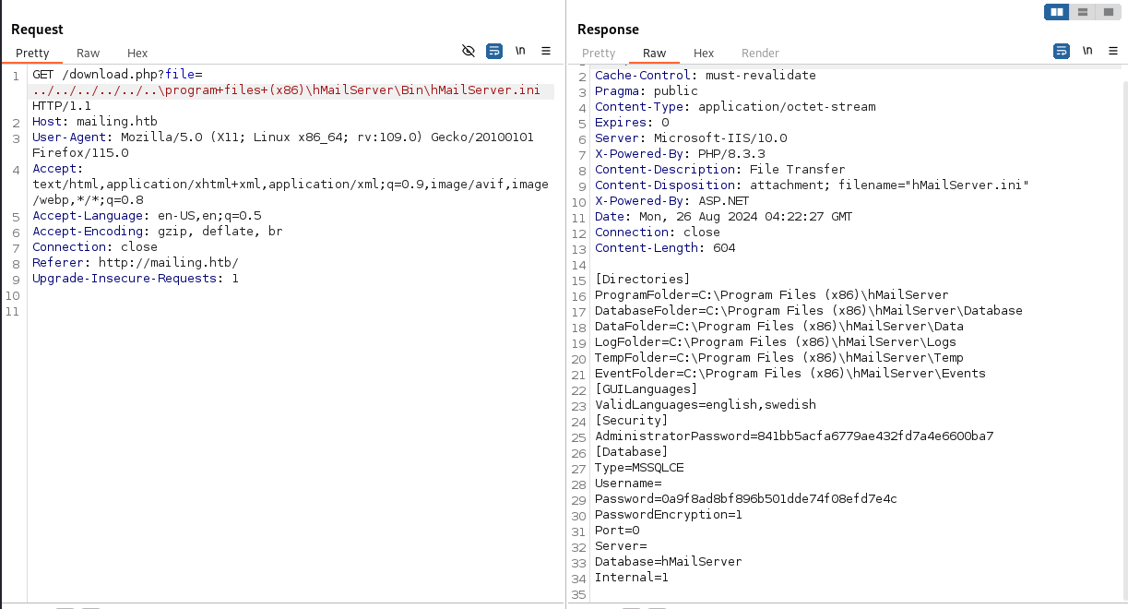This screenshot has width=1128, height=609.
Task: Click the Date header in response
Action: (724, 217)
